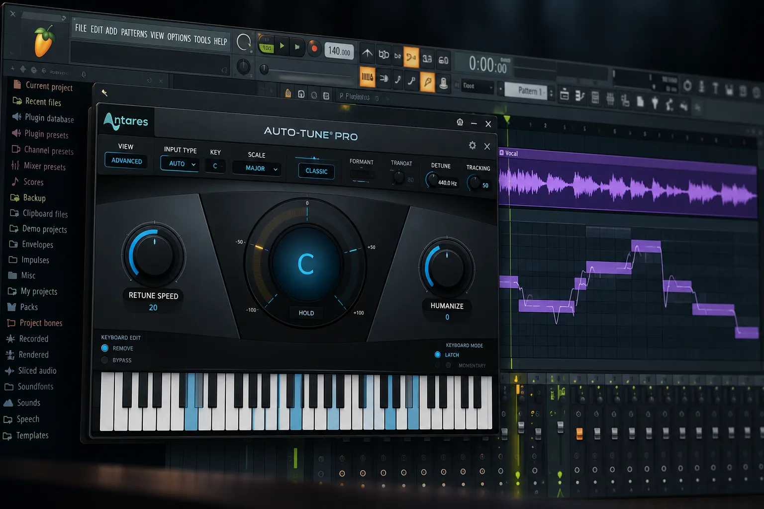Click the ADVANCED view button
Screen dimensions: 764x509
click(126, 161)
